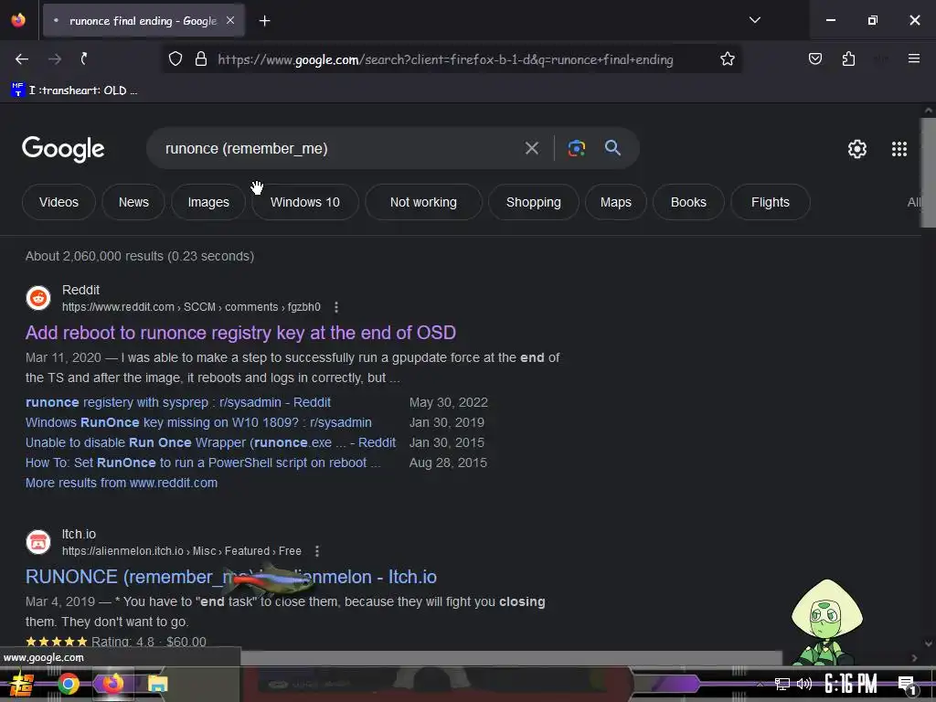
Task: Open Google quick settings gear
Action: tap(857, 149)
